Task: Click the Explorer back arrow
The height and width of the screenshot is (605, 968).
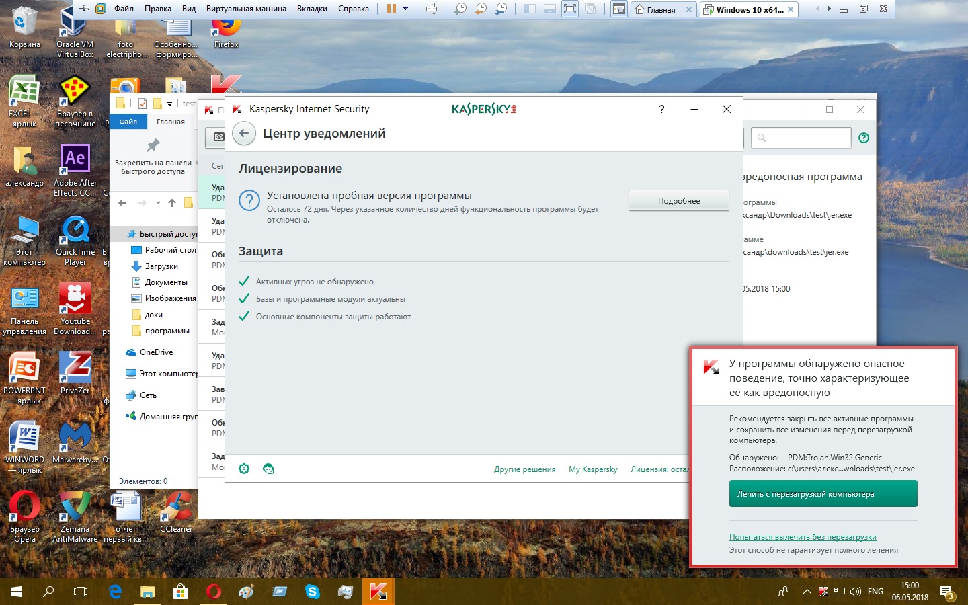Action: coord(122,203)
